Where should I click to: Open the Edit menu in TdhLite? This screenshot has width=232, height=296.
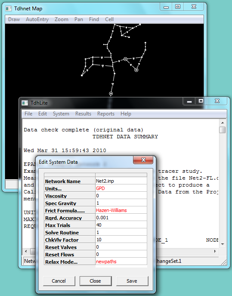[43, 114]
